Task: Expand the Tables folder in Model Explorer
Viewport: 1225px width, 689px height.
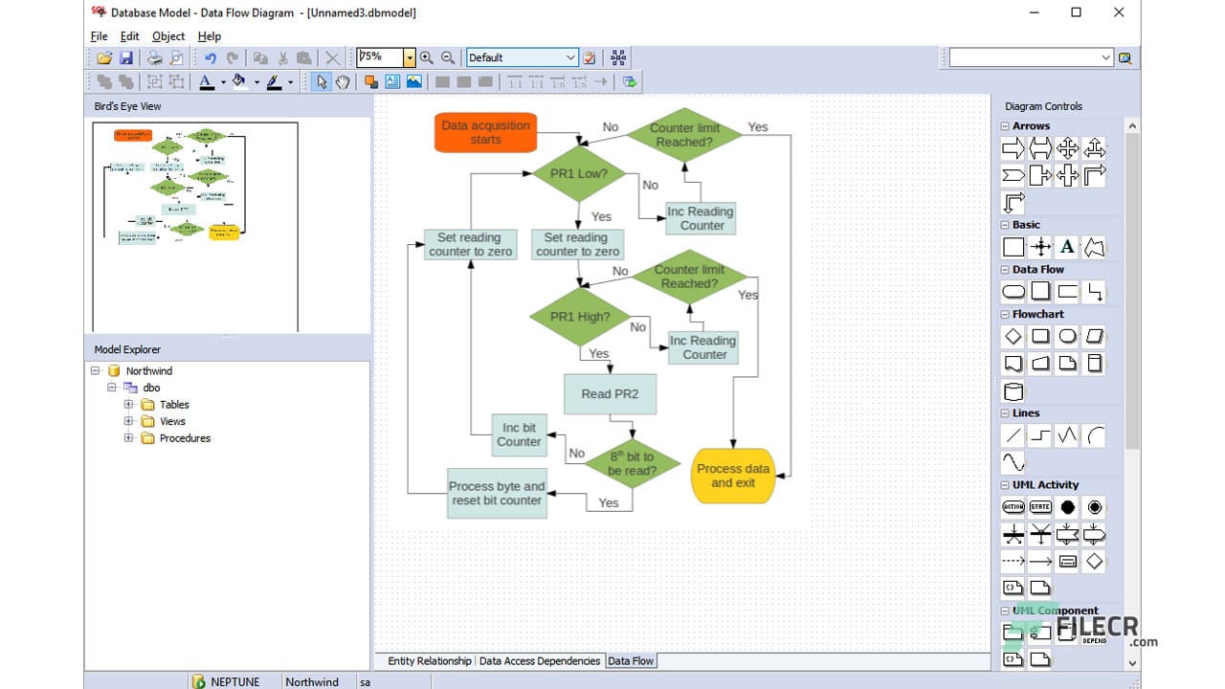Action: tap(130, 404)
